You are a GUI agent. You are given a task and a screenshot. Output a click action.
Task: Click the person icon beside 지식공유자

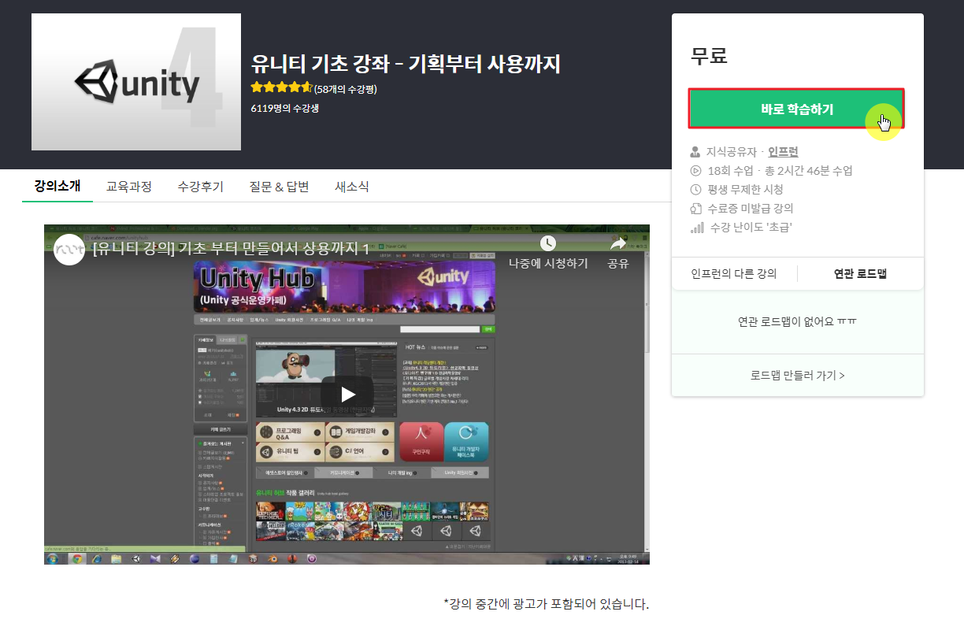tap(695, 151)
